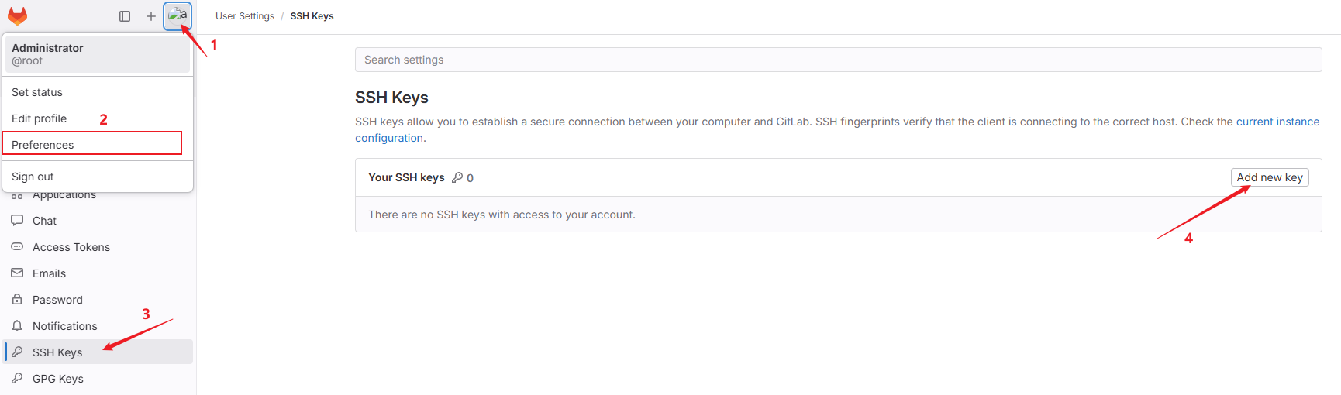The width and height of the screenshot is (1341, 395).
Task: Select Set status in user menu
Action: click(x=37, y=92)
